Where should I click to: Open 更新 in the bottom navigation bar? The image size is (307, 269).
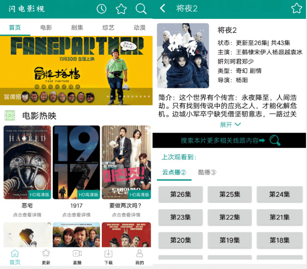(46, 257)
